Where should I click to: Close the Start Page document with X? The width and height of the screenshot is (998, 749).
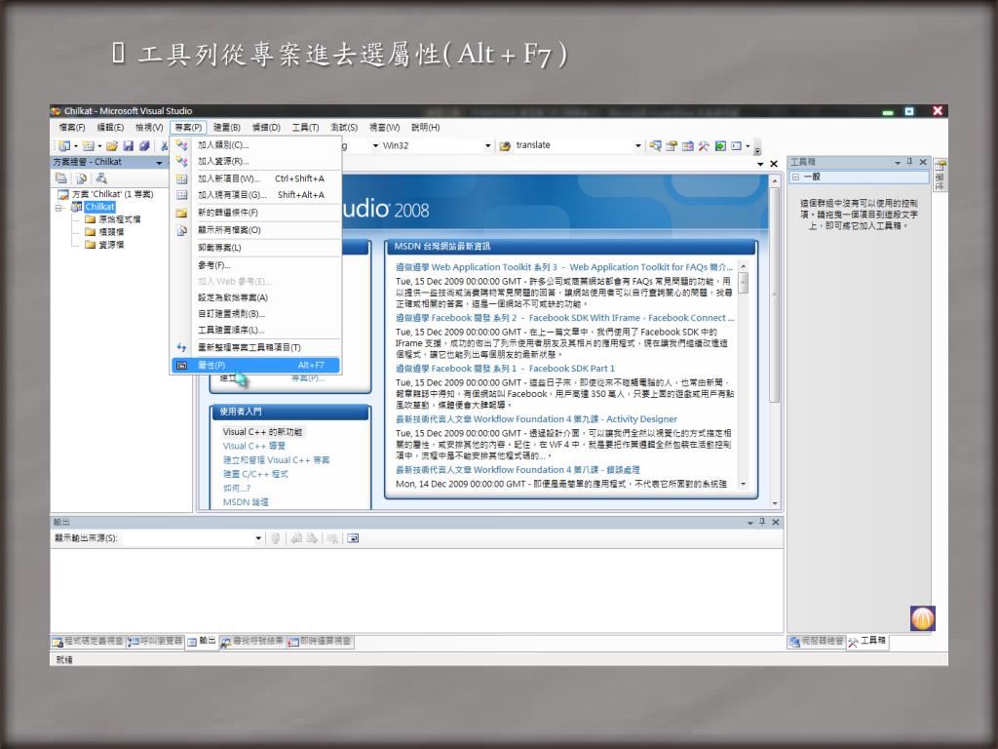[774, 164]
